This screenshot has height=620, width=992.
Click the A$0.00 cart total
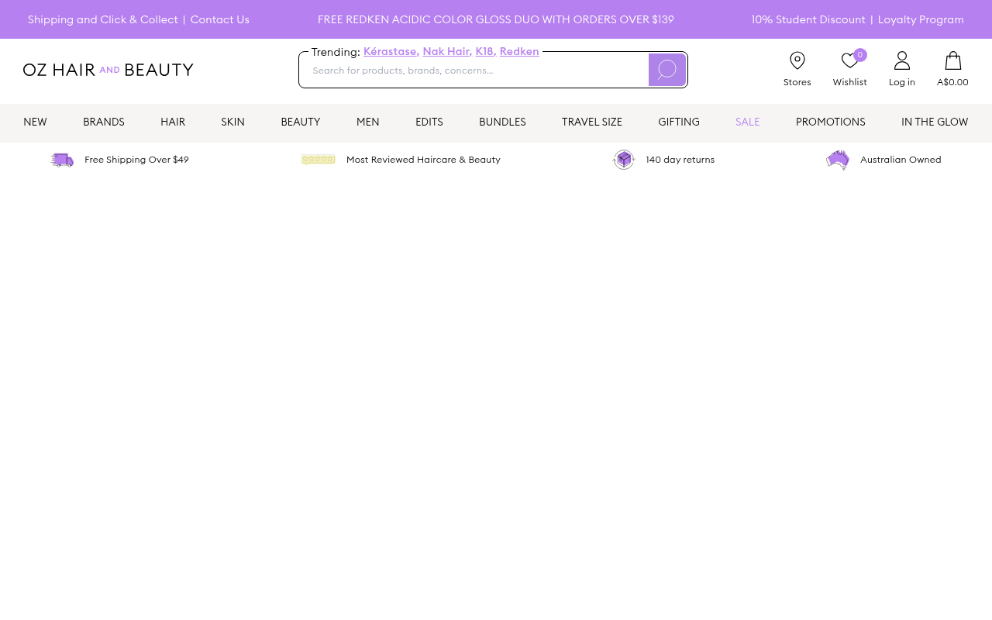[x=952, y=82]
